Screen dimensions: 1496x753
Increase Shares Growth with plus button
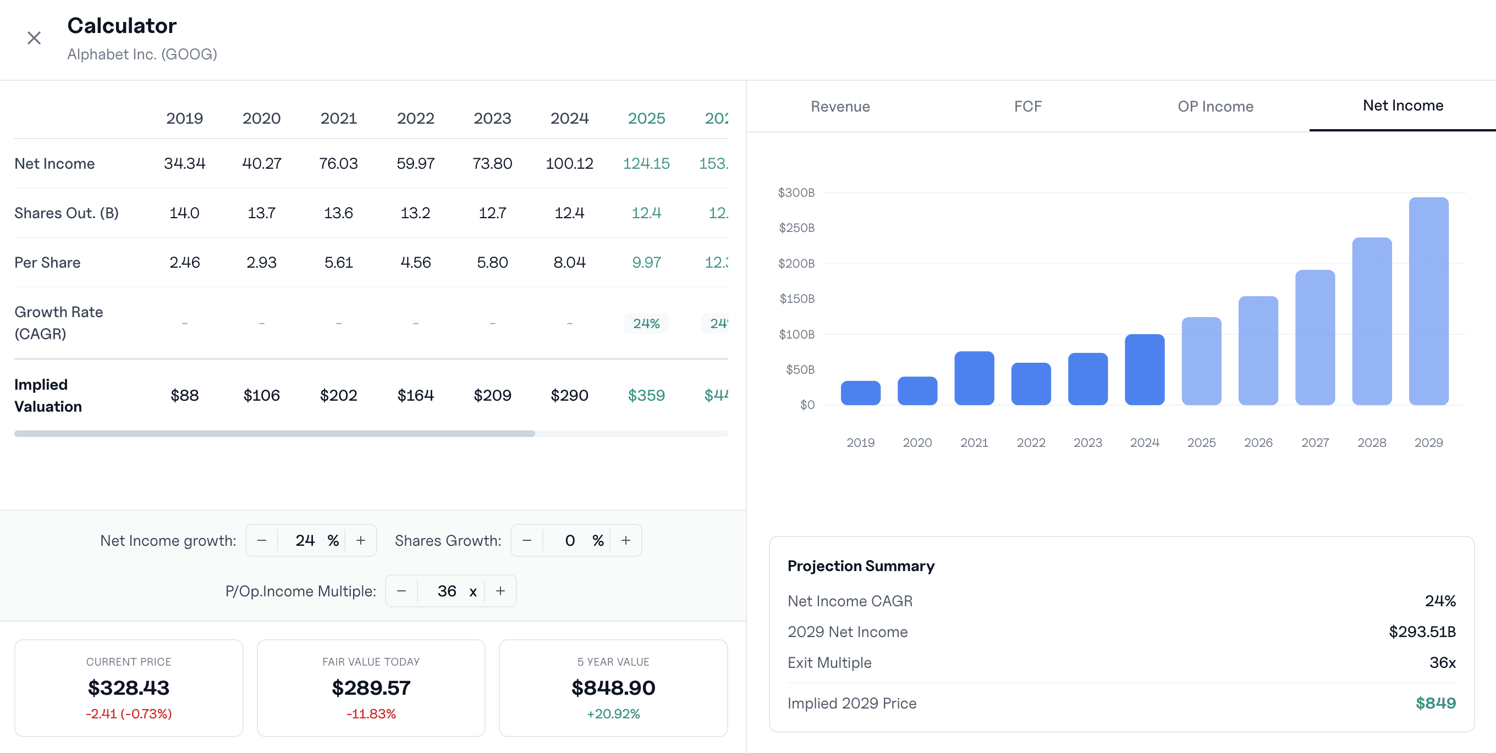click(x=625, y=540)
